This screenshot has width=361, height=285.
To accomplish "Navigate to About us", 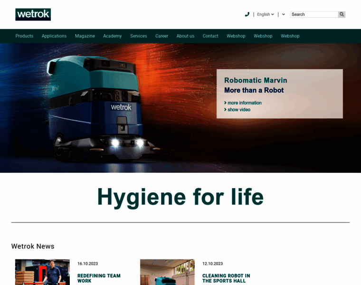I will coord(185,36).
